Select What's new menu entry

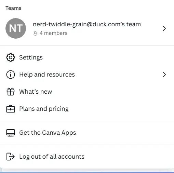click(87, 92)
